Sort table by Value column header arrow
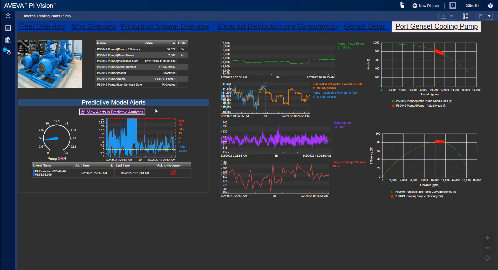 [174, 43]
